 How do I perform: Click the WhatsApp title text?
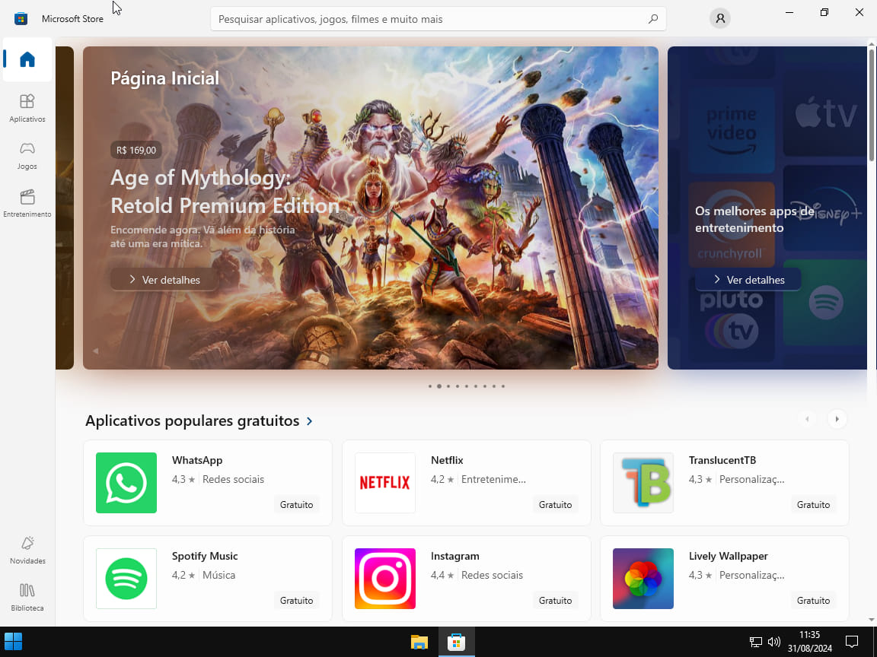pos(197,460)
